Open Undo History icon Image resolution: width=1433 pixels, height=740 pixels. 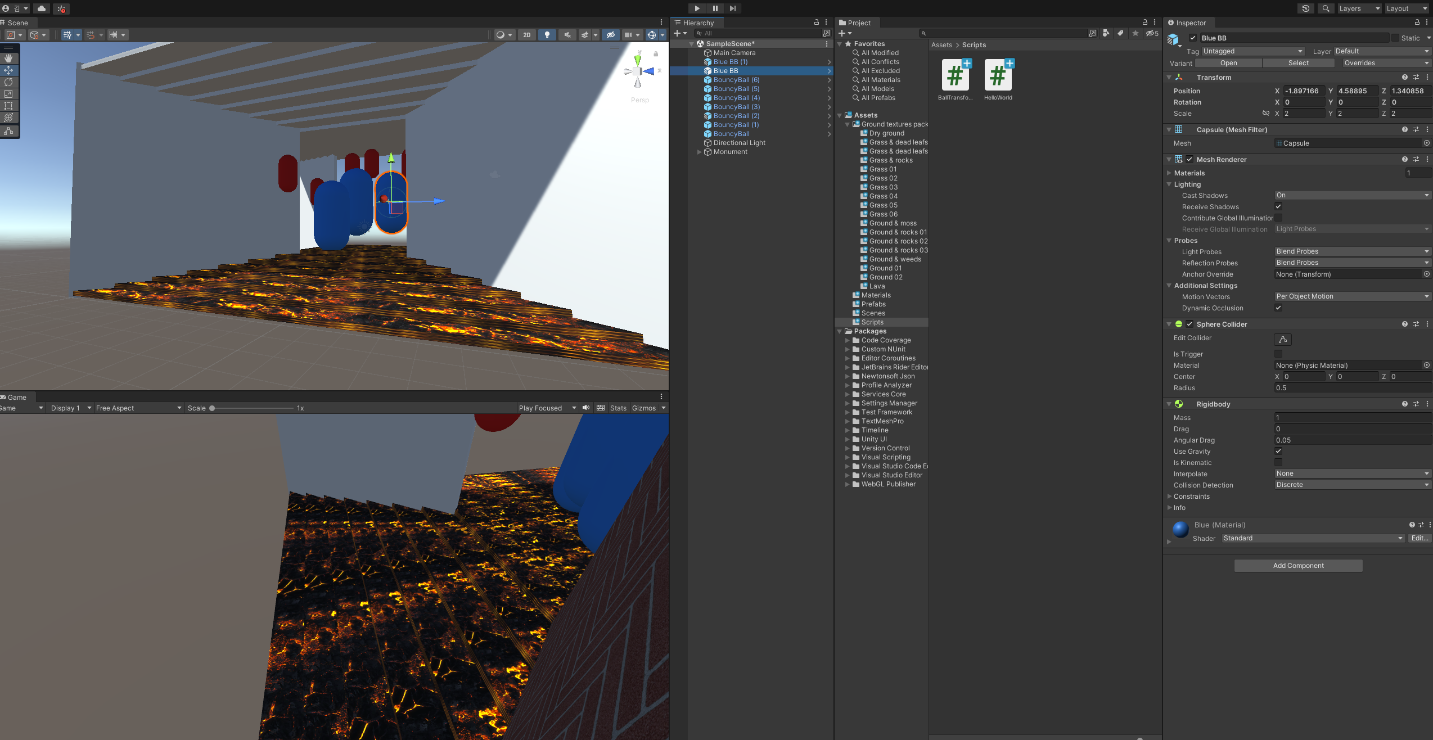point(1305,8)
